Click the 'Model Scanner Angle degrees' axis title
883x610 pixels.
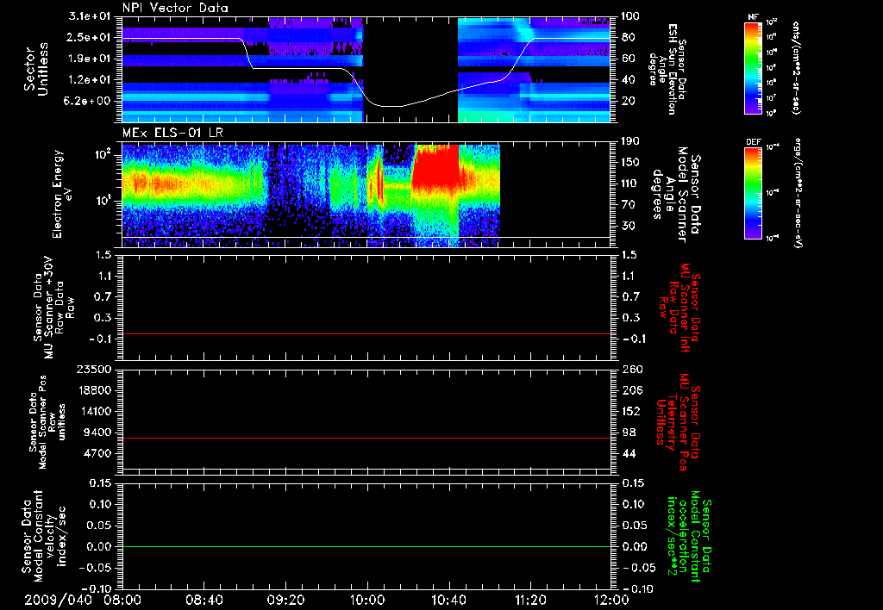(678, 195)
